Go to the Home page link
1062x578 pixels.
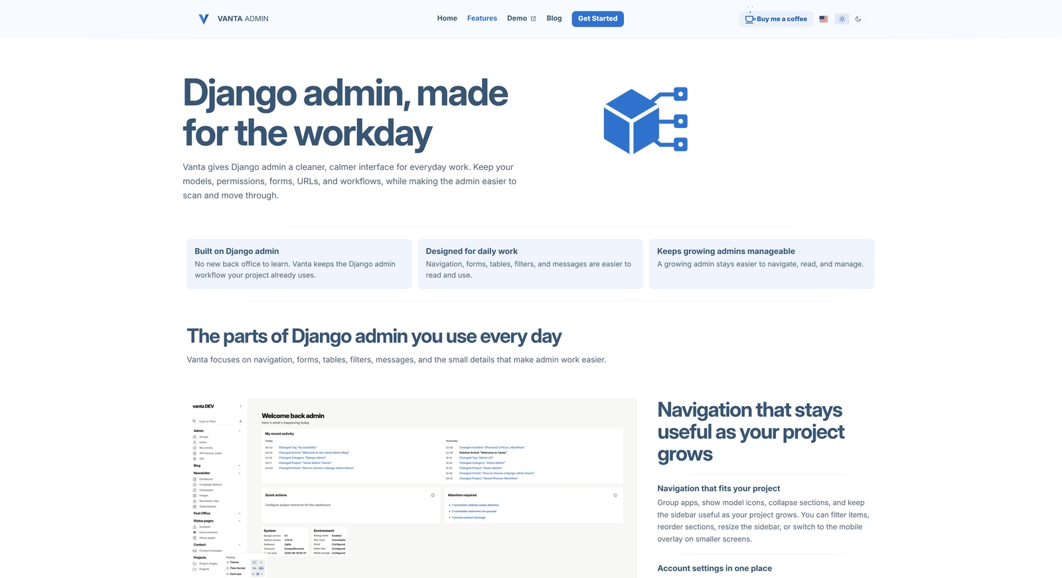[447, 19]
